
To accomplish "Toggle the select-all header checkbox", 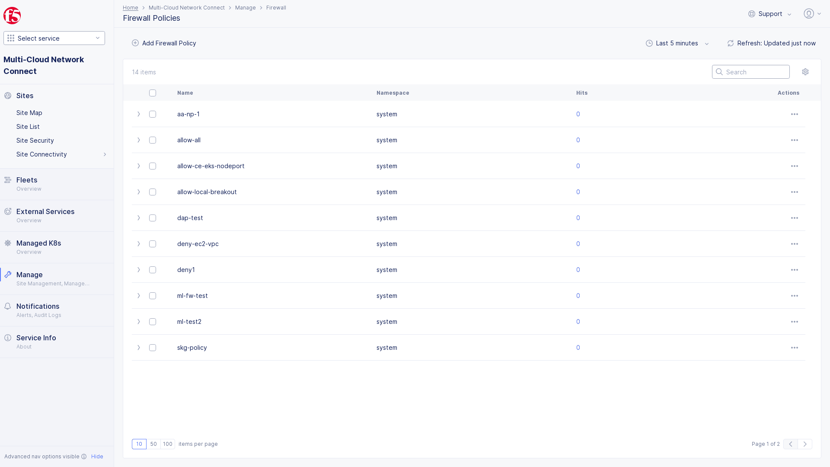I will (x=153, y=93).
